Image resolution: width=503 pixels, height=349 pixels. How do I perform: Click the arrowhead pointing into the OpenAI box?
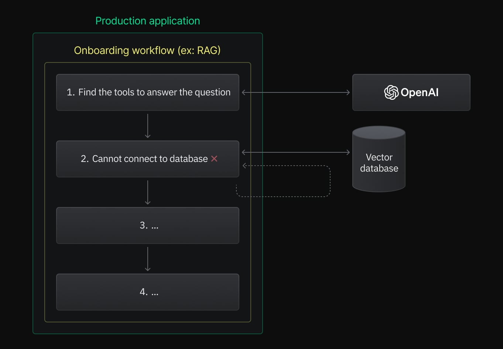pyautogui.click(x=348, y=92)
